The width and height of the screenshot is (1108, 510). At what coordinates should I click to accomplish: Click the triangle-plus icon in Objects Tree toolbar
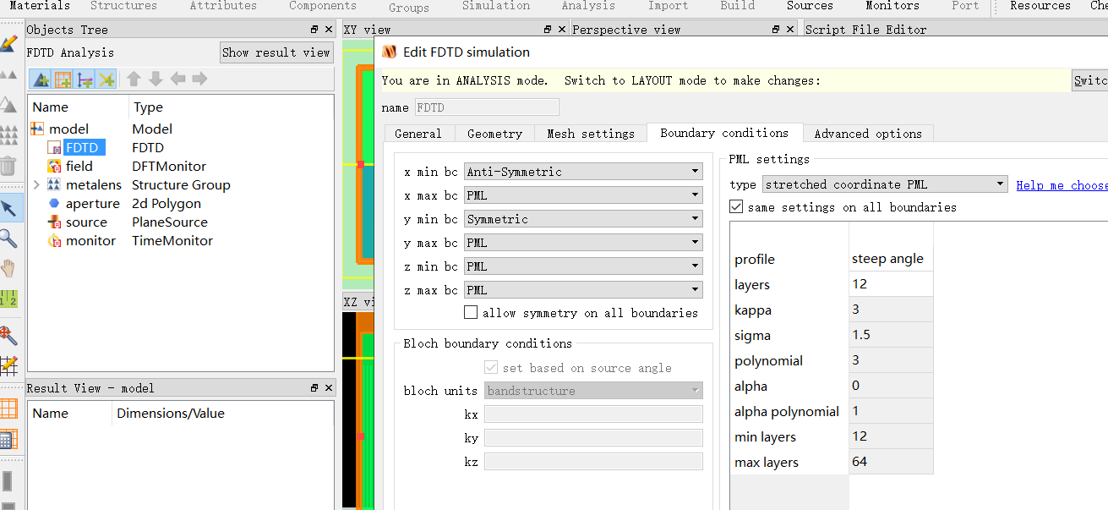point(40,80)
